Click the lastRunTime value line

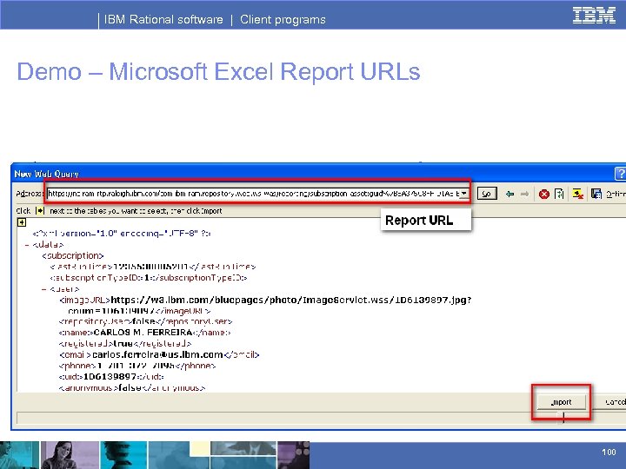click(x=153, y=267)
